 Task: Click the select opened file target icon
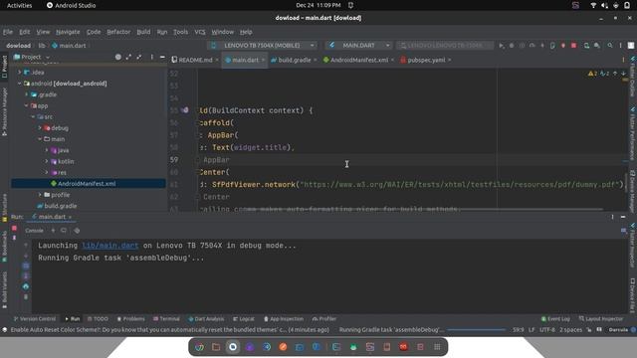click(x=117, y=57)
